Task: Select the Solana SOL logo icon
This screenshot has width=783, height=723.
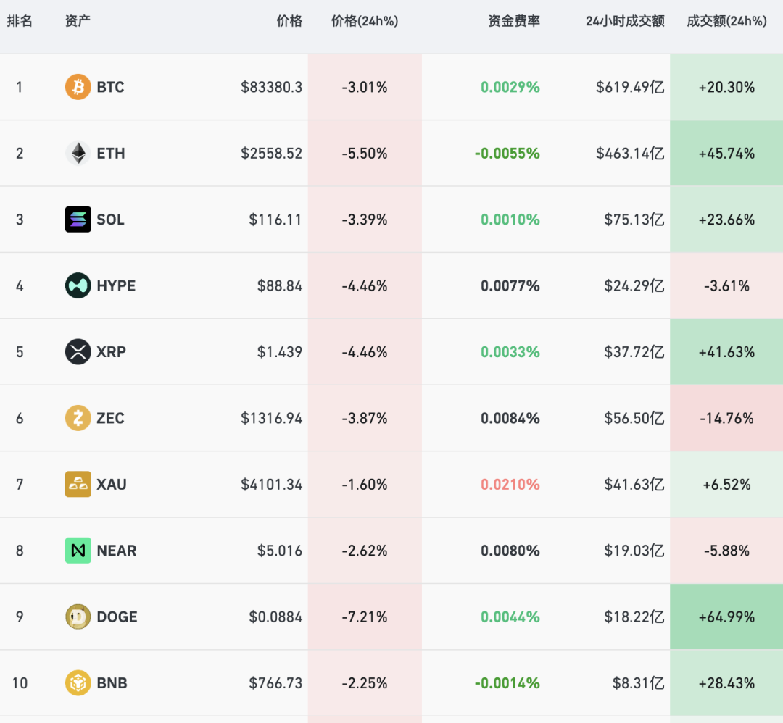Action: coord(78,220)
